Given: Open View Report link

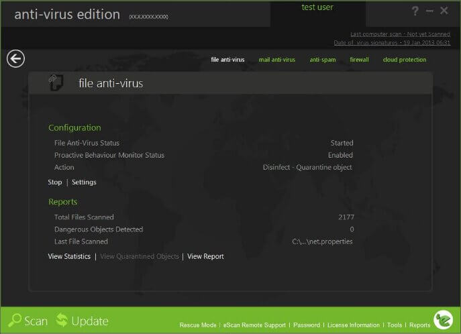Looking at the screenshot, I should [205, 256].
